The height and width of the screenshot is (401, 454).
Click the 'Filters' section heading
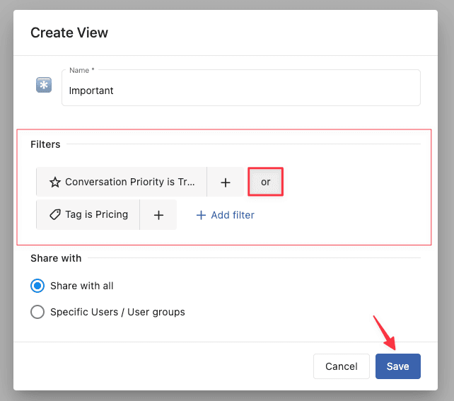click(45, 144)
